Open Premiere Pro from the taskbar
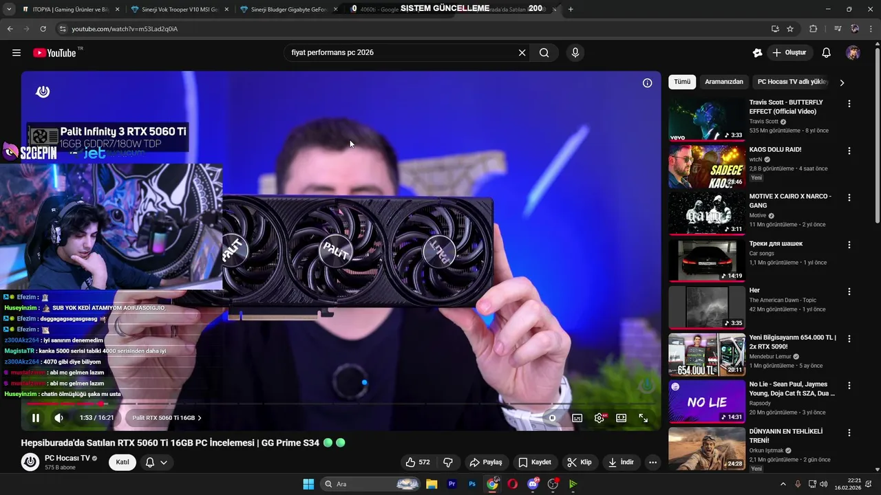Image resolution: width=881 pixels, height=495 pixels. tap(452, 484)
